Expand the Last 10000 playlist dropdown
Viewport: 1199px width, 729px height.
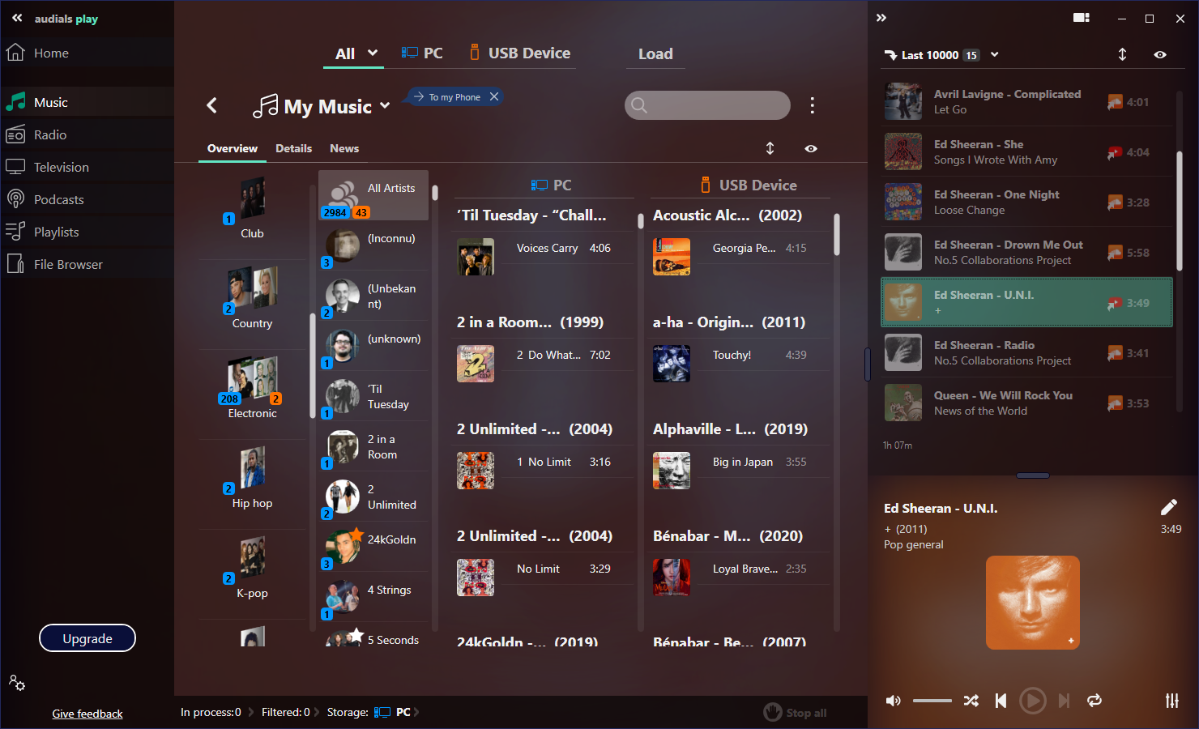(995, 54)
